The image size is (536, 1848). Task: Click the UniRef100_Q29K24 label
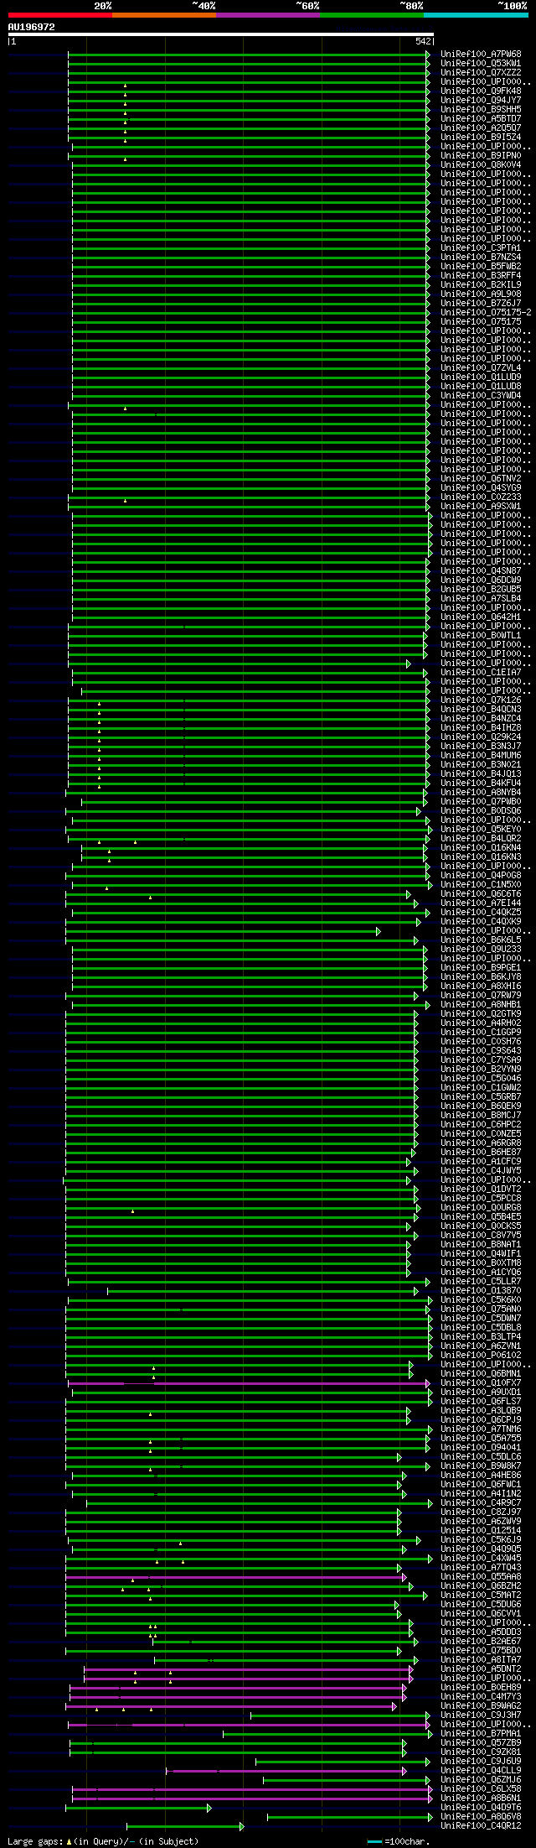point(481,737)
